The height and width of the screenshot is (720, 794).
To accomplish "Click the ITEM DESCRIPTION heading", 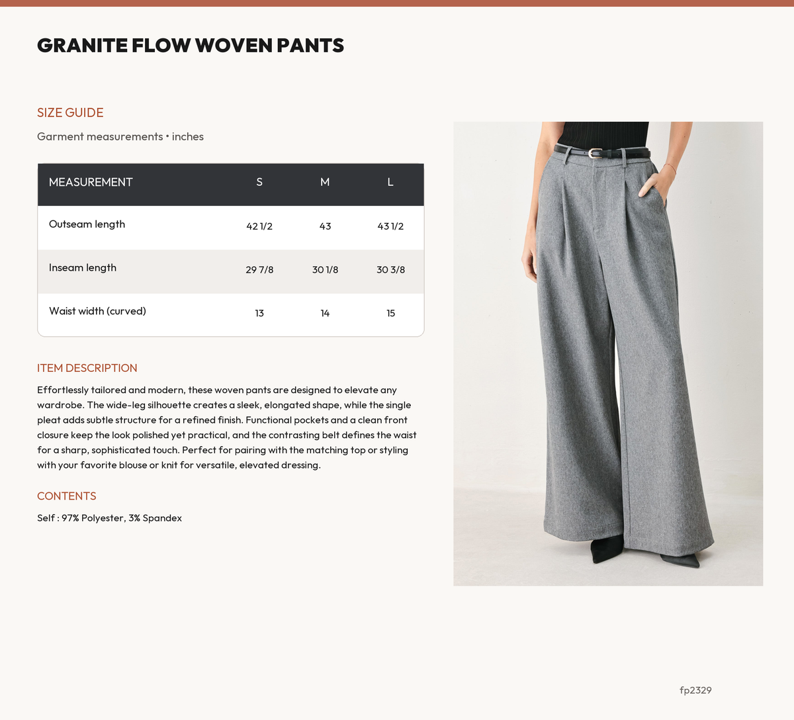I will click(x=87, y=368).
